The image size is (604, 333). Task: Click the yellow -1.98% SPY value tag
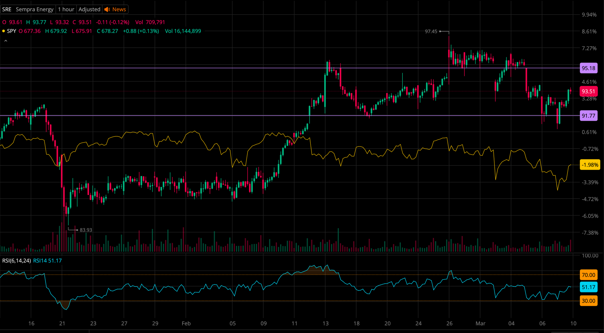coord(590,165)
